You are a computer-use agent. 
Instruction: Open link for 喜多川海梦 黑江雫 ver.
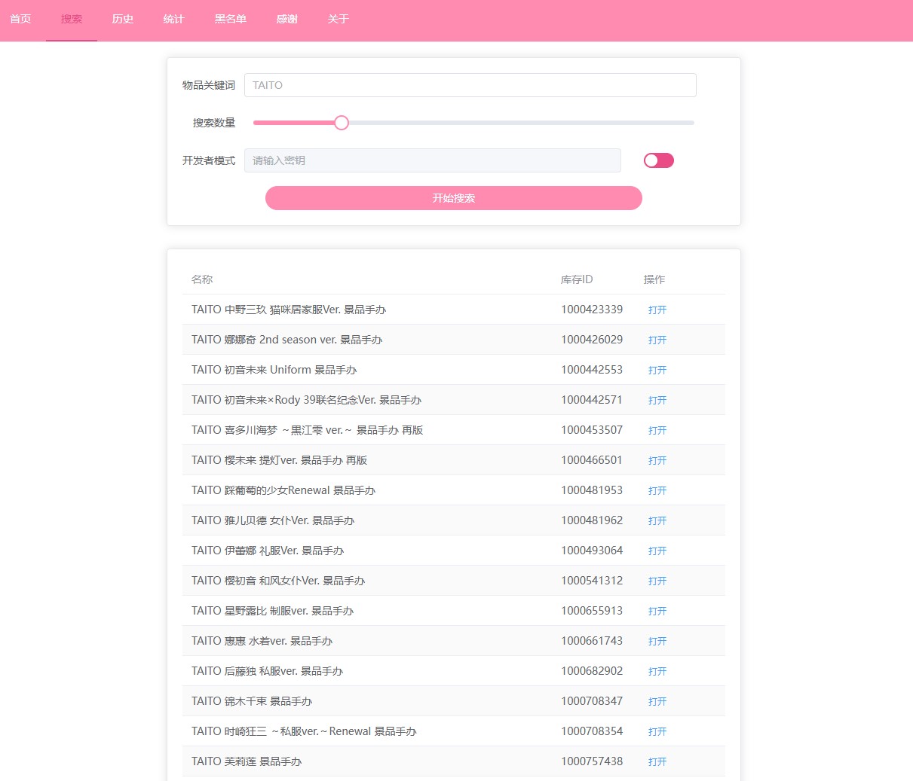[x=657, y=430]
